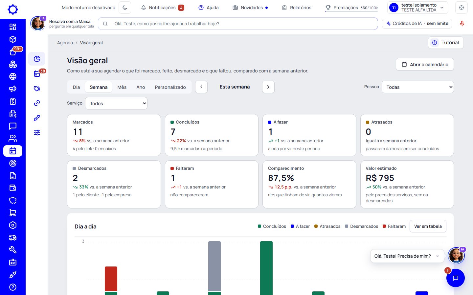The height and width of the screenshot is (295, 473).
Task: Click the target goal icon in blue sidebar
Action: [x=13, y=163]
